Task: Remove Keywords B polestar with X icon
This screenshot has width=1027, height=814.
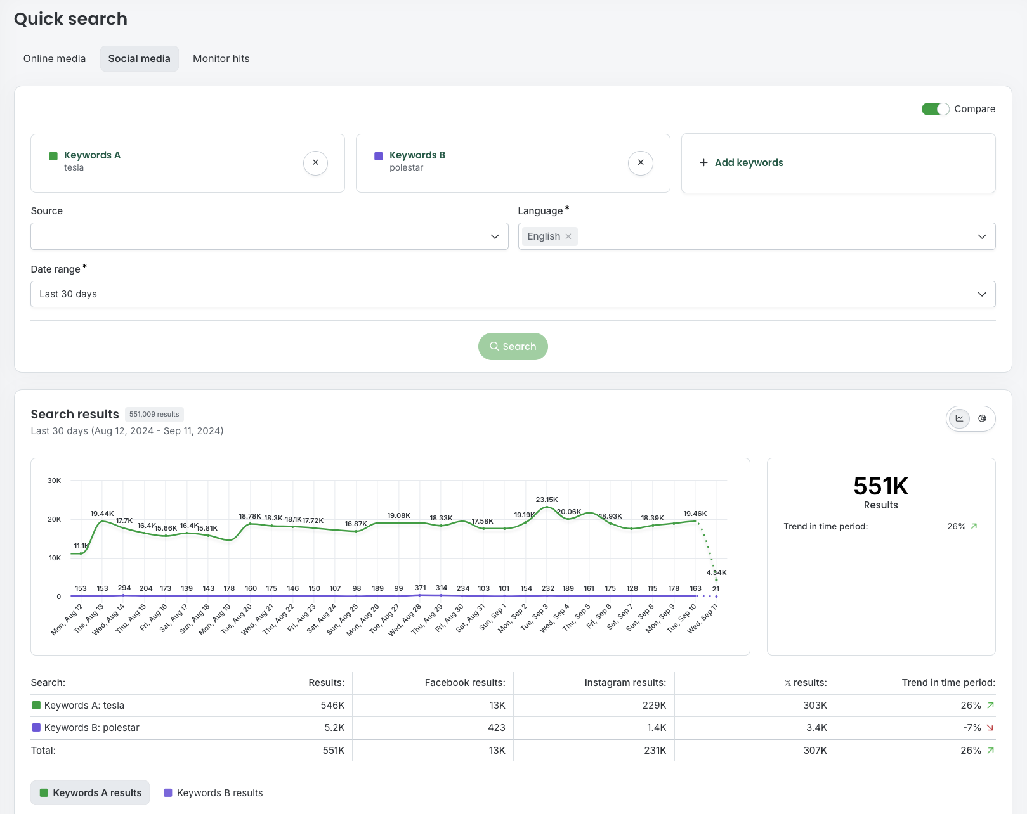Action: [x=640, y=163]
